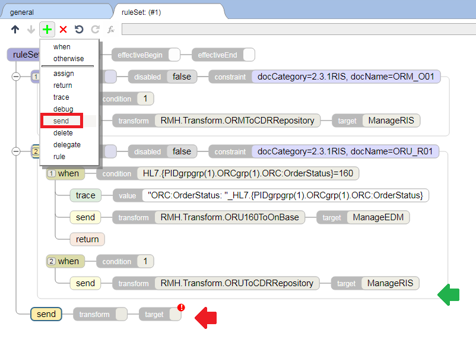Select the '2 when' node

pos(65,261)
